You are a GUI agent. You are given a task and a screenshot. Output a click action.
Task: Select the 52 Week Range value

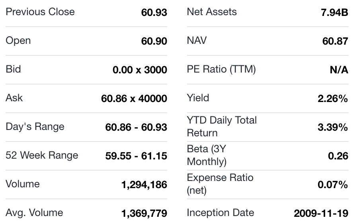tap(136, 156)
